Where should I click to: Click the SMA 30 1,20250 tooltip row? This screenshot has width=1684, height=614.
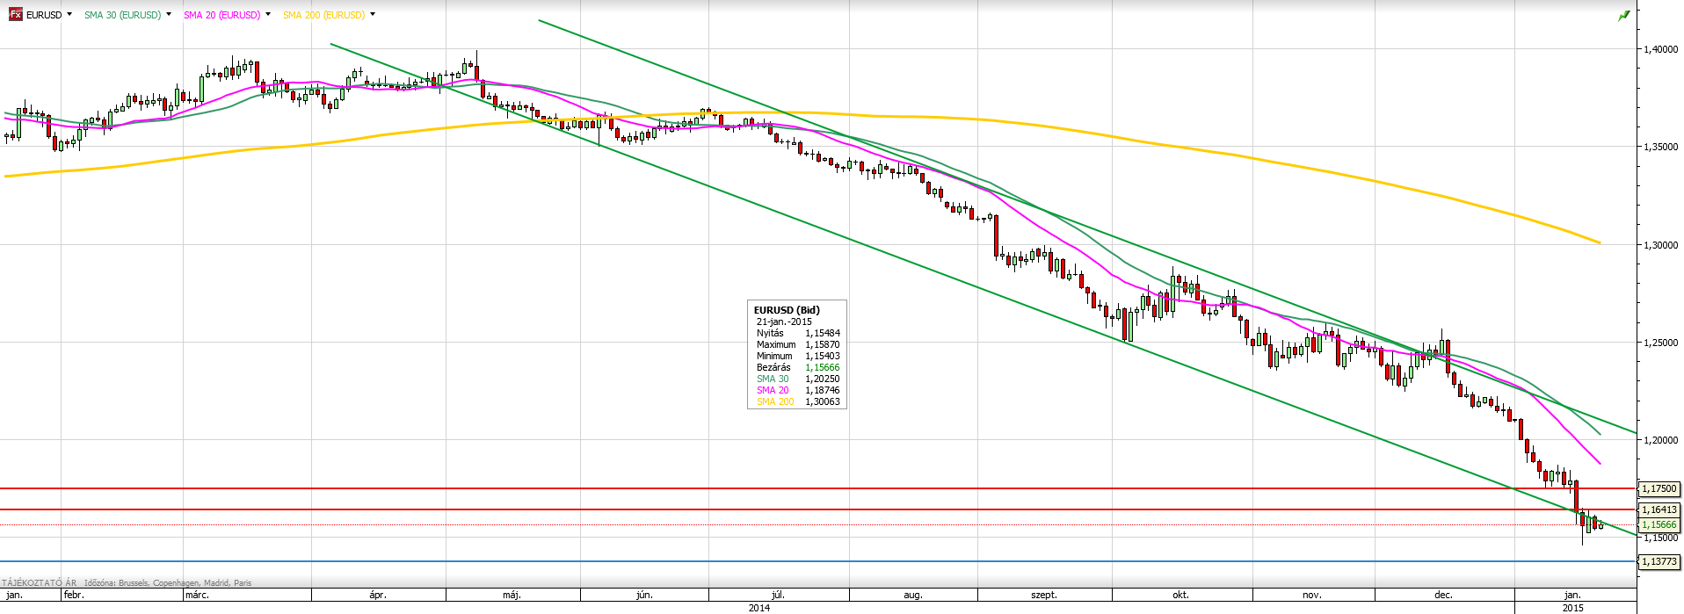[x=798, y=379]
